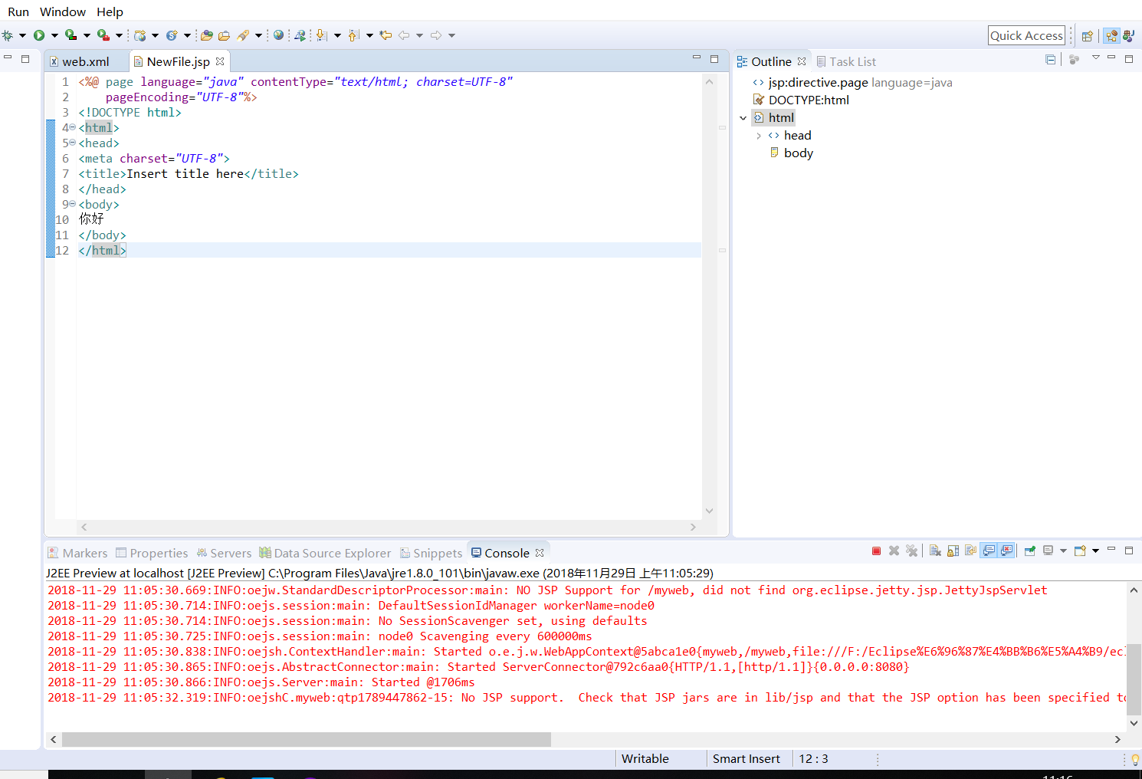Open Outline View Menu triangle
1142x779 pixels.
click(1096, 58)
